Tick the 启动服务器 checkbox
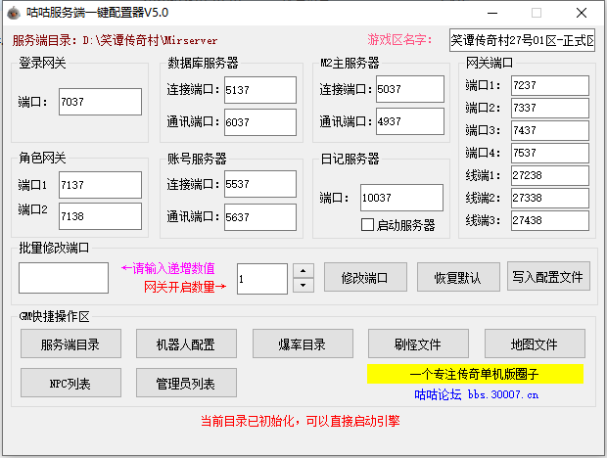 367,225
